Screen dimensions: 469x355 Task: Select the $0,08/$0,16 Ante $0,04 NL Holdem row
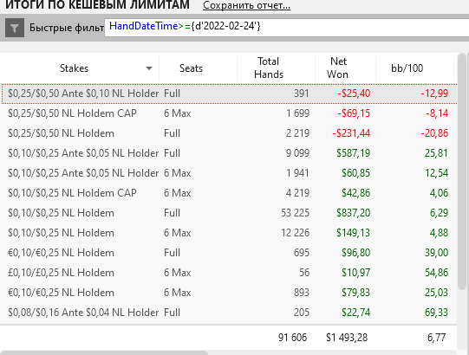[230, 313]
